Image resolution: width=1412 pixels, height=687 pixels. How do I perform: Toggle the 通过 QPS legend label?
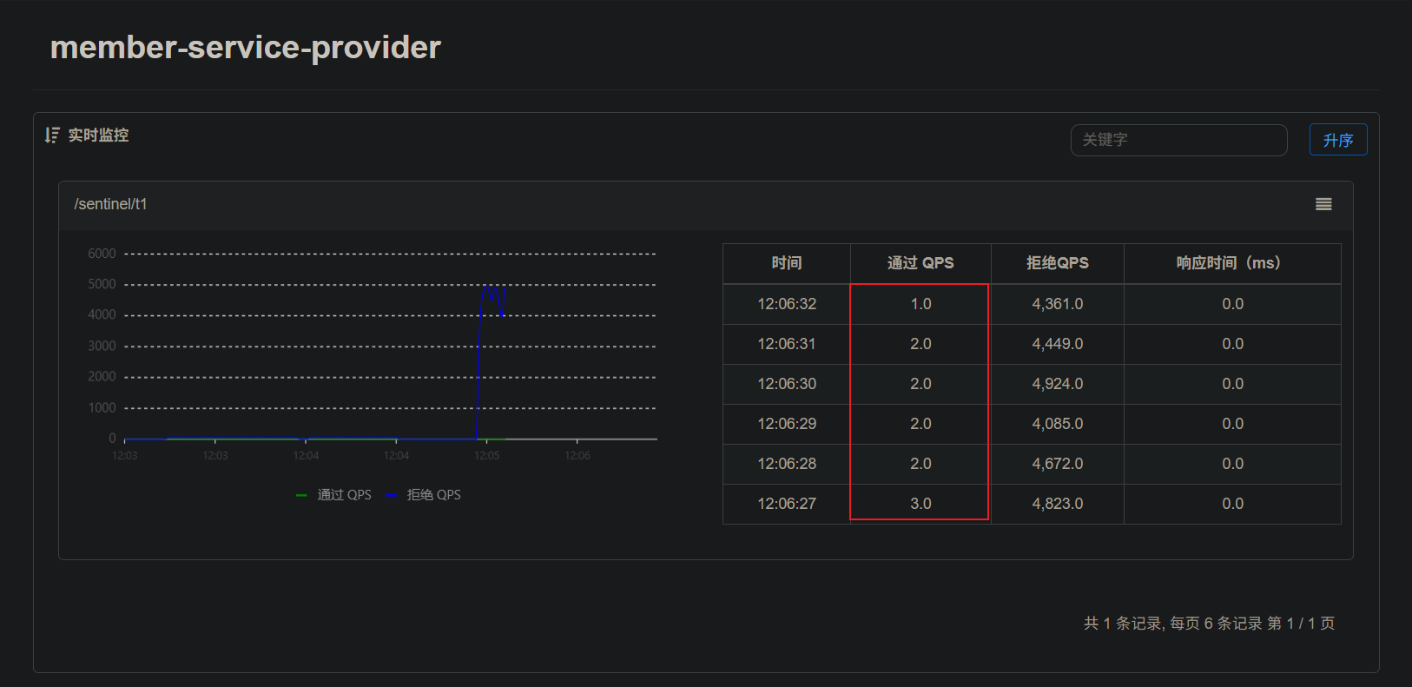(344, 495)
